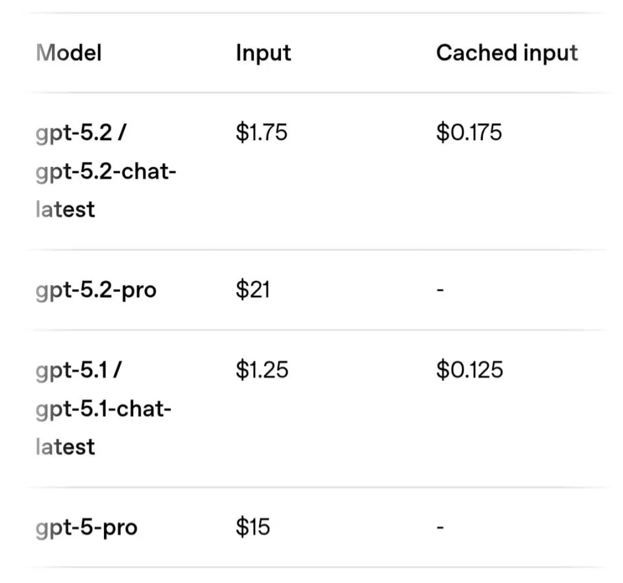Click the $1.75 input price
623x583 pixels.
[262, 133]
